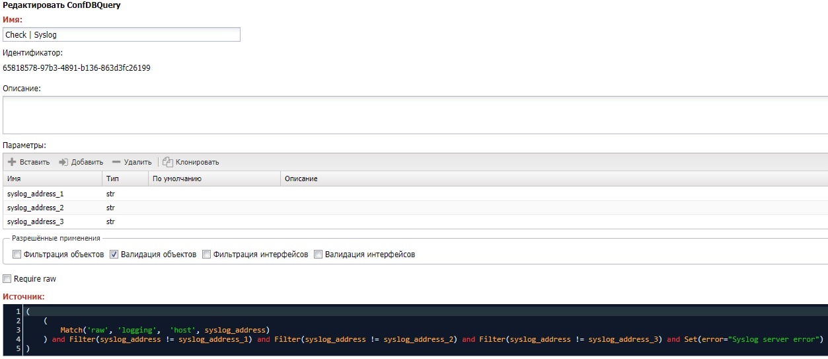Screen dimensions: 828x359
Task: Click the str type cell of syslog_address_3
Action: tap(125, 221)
